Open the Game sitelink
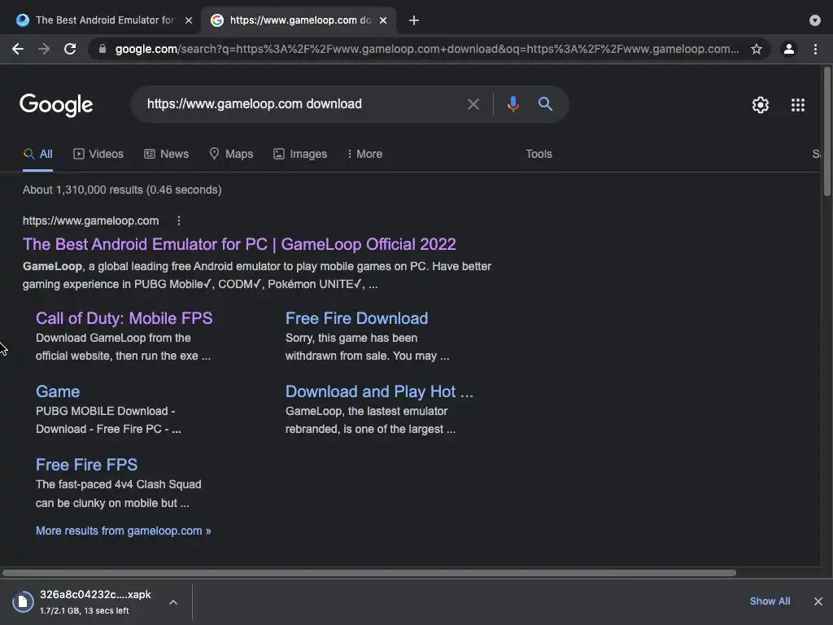833x625 pixels. click(x=58, y=391)
